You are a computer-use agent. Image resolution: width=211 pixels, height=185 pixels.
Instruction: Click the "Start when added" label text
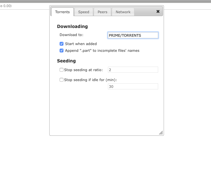click(x=81, y=44)
